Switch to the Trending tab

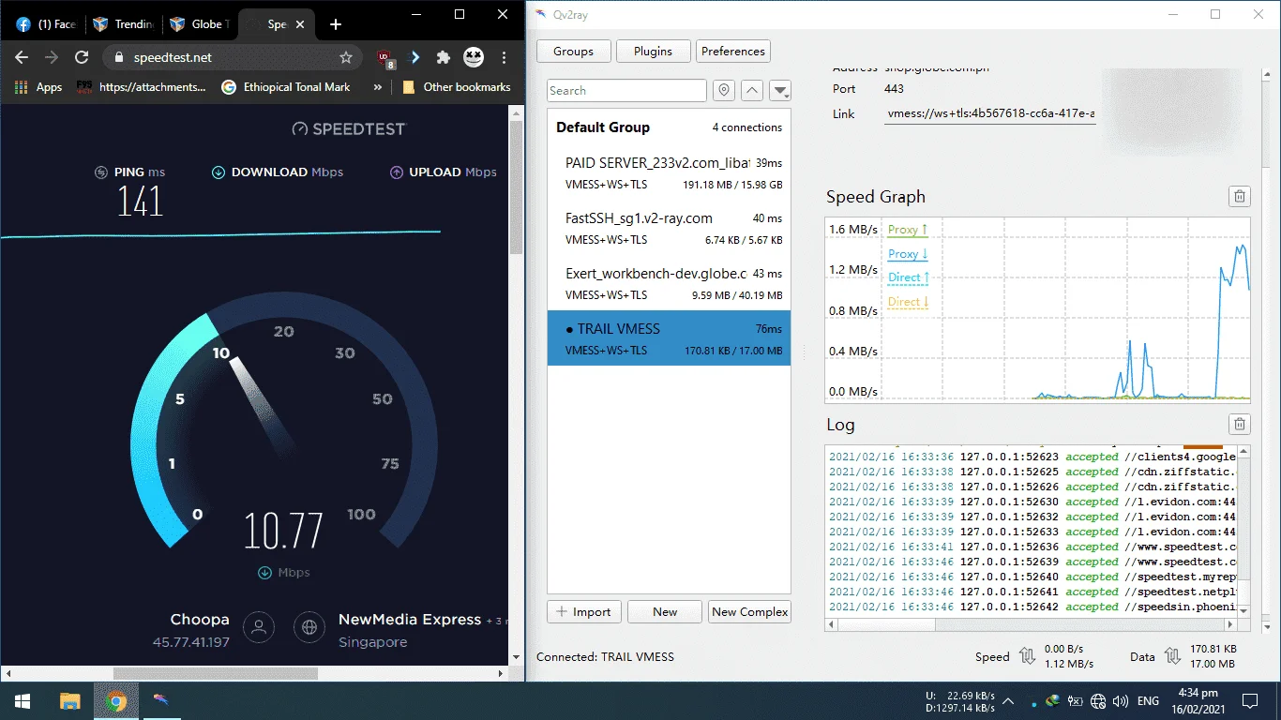pos(124,24)
